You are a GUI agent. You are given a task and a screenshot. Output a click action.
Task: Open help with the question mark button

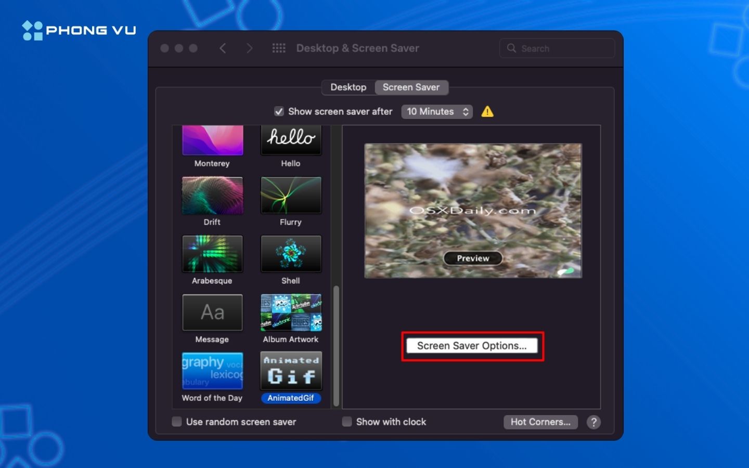pyautogui.click(x=593, y=422)
